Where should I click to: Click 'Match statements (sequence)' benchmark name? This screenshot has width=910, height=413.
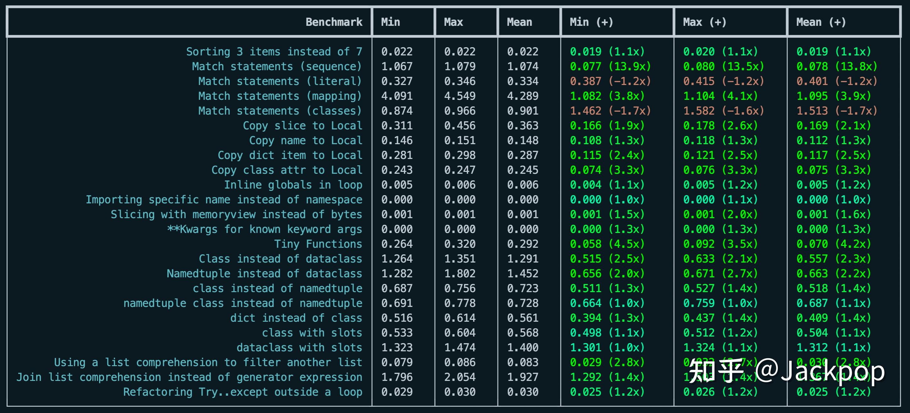(277, 66)
